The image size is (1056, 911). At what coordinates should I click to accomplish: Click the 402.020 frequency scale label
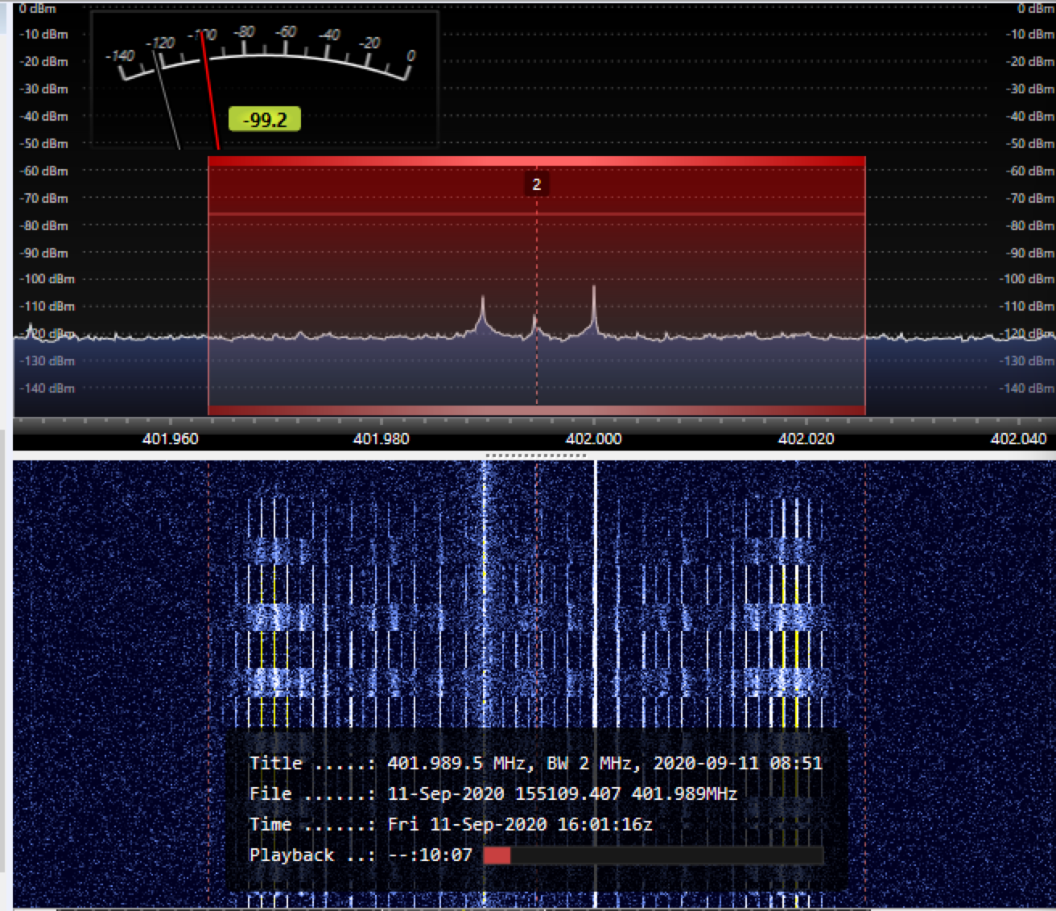click(x=806, y=439)
